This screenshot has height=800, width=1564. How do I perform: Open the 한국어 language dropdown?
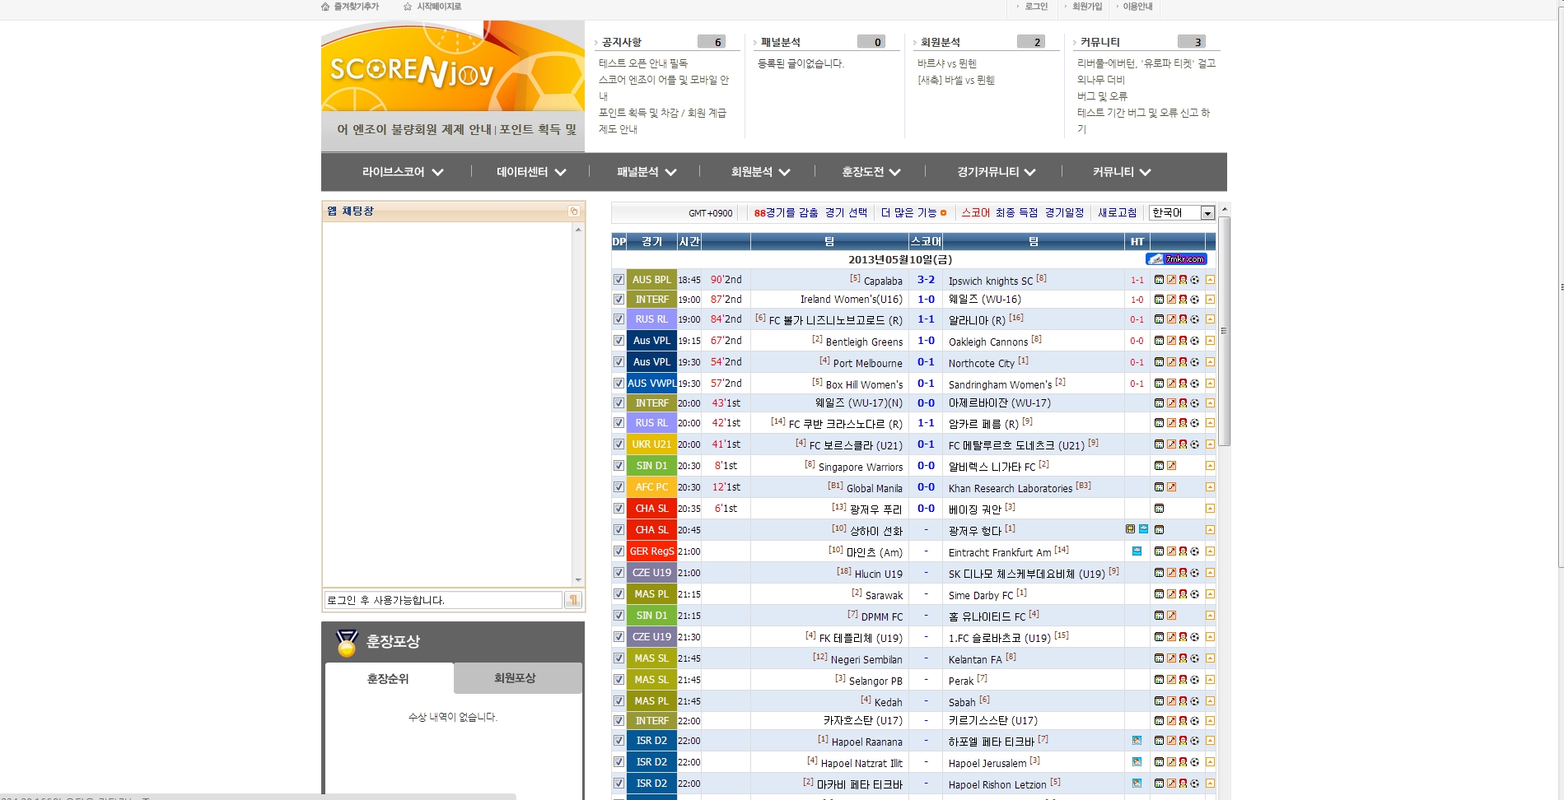(x=1182, y=213)
